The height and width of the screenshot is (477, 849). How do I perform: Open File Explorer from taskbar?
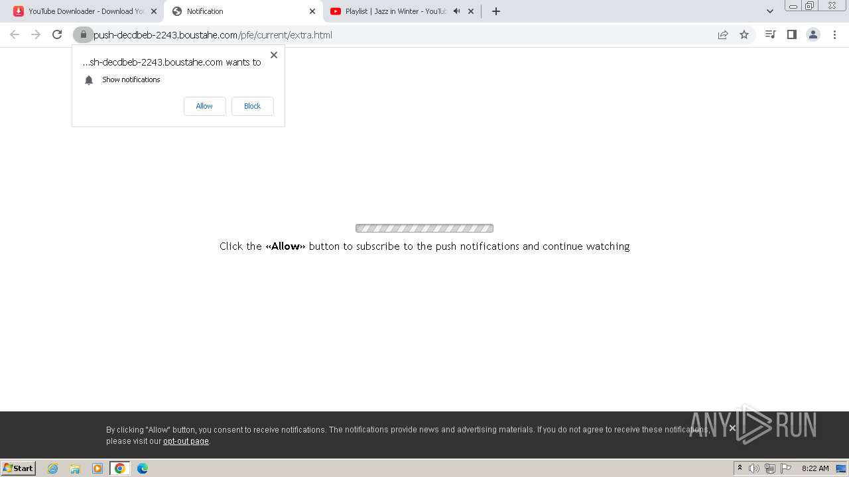(75, 468)
